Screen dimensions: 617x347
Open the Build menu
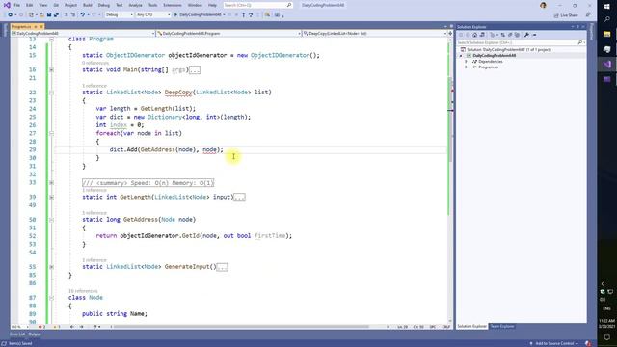pos(88,5)
